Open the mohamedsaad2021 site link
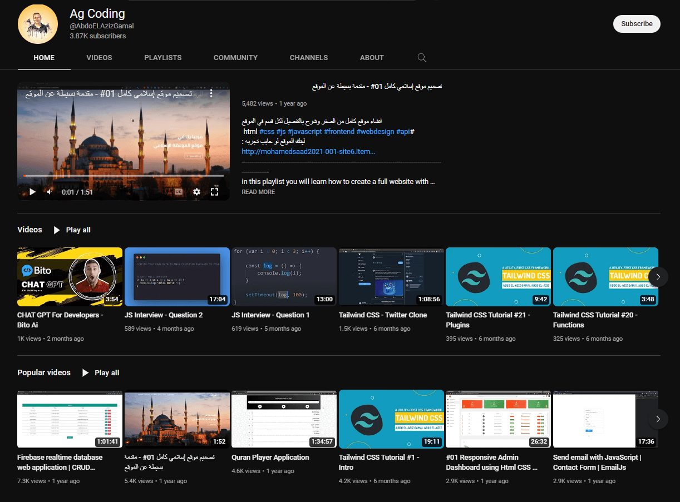The width and height of the screenshot is (680, 502). click(x=308, y=151)
